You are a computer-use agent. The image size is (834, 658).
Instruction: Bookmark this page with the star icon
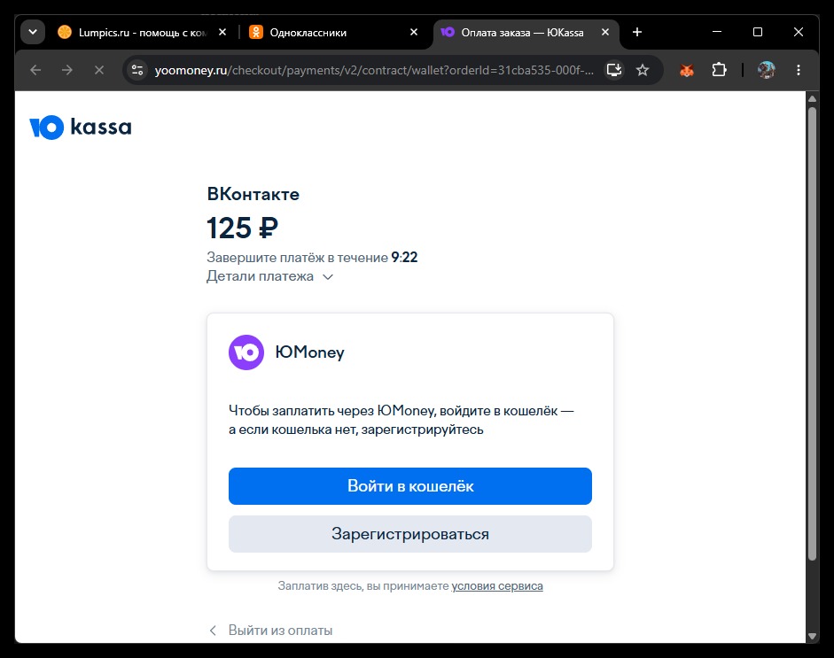click(x=643, y=70)
